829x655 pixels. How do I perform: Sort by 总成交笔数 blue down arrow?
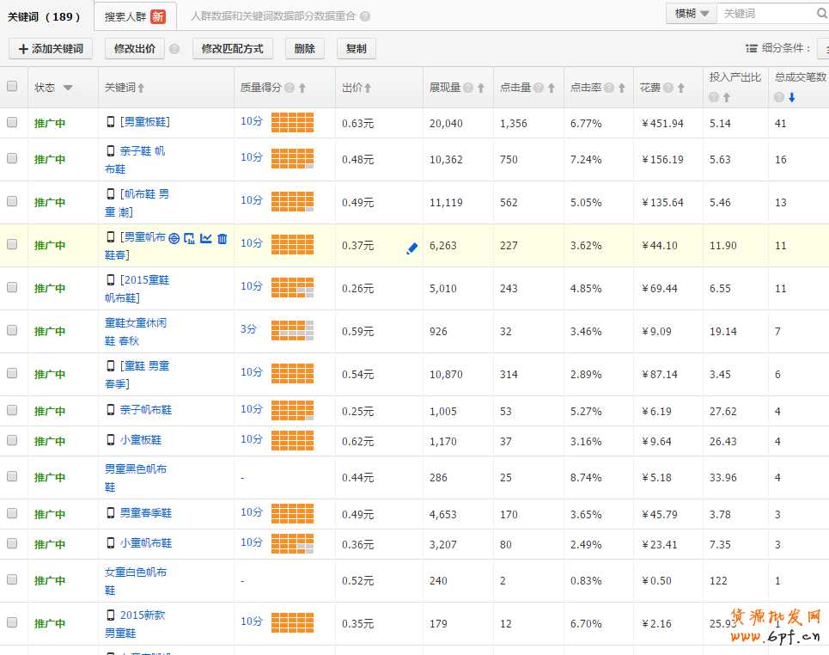791,97
